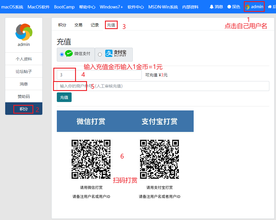
Task: Select 赞助码 in the sidebar
Action: coord(24,96)
